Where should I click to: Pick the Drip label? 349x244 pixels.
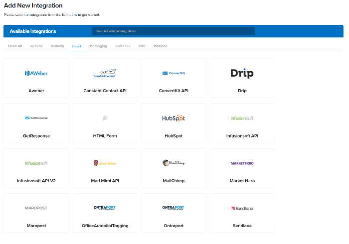(242, 91)
